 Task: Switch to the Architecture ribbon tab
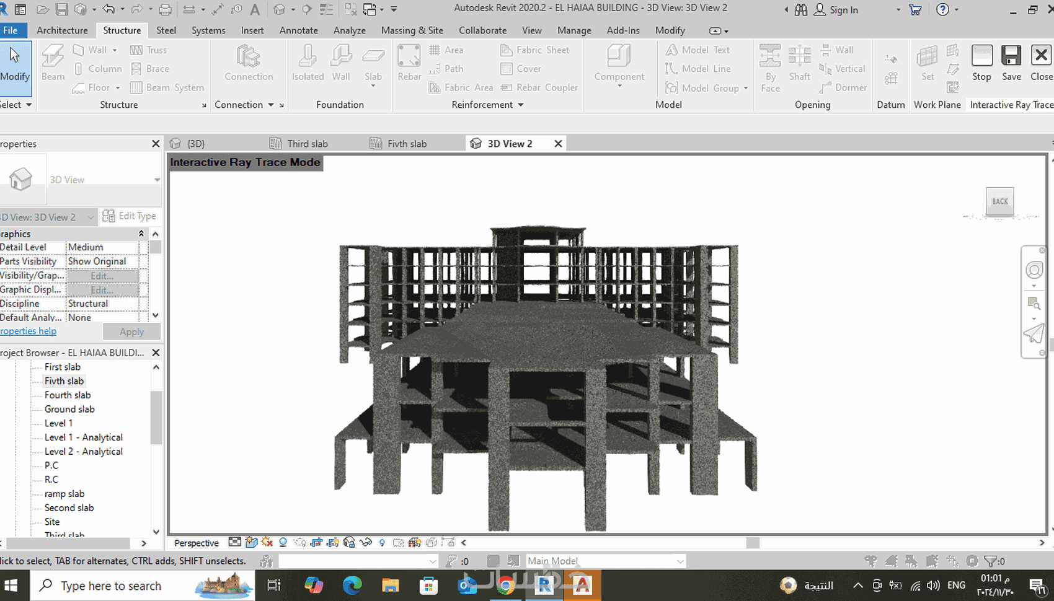62,30
